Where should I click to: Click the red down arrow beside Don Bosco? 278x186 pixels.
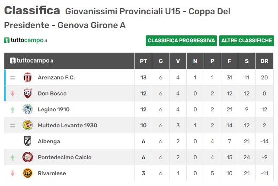(x=13, y=94)
